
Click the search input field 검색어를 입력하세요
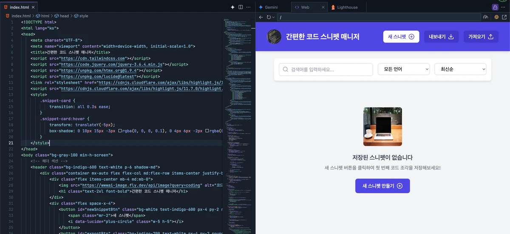tap(326, 69)
